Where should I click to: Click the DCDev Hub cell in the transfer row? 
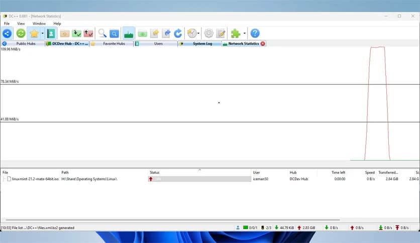298,179
